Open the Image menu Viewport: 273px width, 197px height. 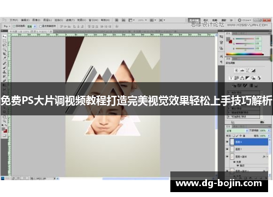[36, 20]
